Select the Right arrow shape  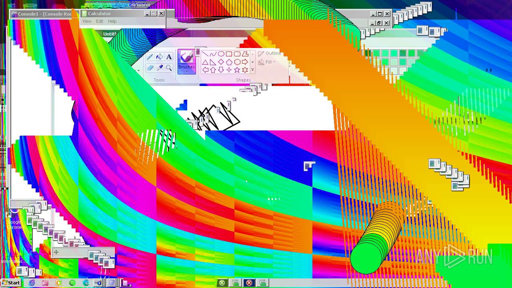245,62
